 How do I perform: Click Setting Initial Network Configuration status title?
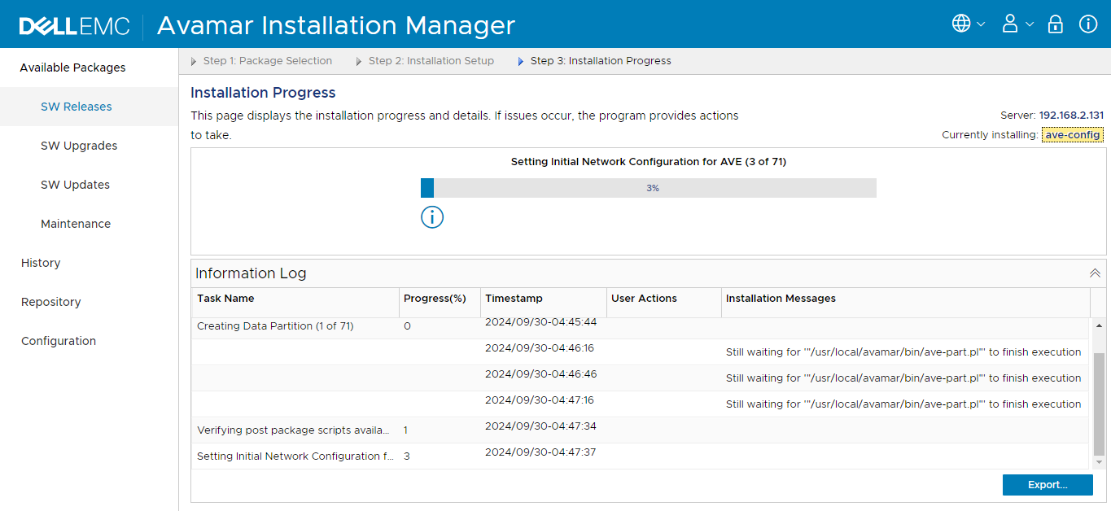click(x=649, y=162)
